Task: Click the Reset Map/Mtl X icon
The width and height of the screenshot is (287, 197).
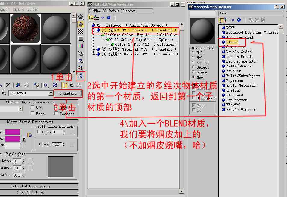Action: (x=8, y=85)
